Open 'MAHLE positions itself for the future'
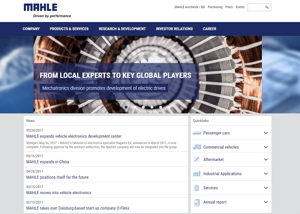Screen dimensions: 300x214 click(x=57, y=177)
